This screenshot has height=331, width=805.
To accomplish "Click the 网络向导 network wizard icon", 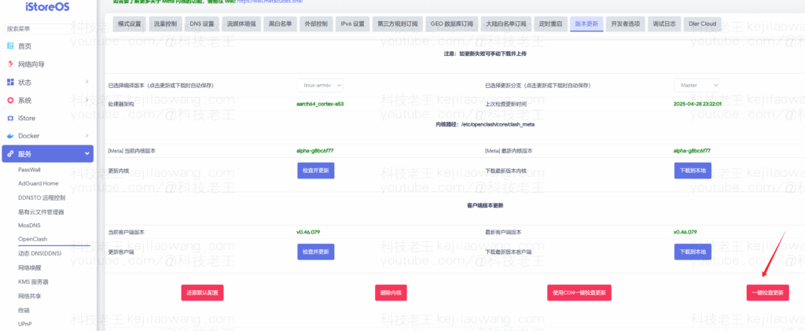I will click(10, 64).
